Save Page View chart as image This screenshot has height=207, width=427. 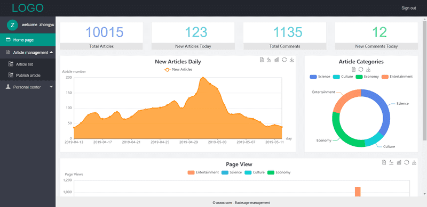[x=414, y=162]
